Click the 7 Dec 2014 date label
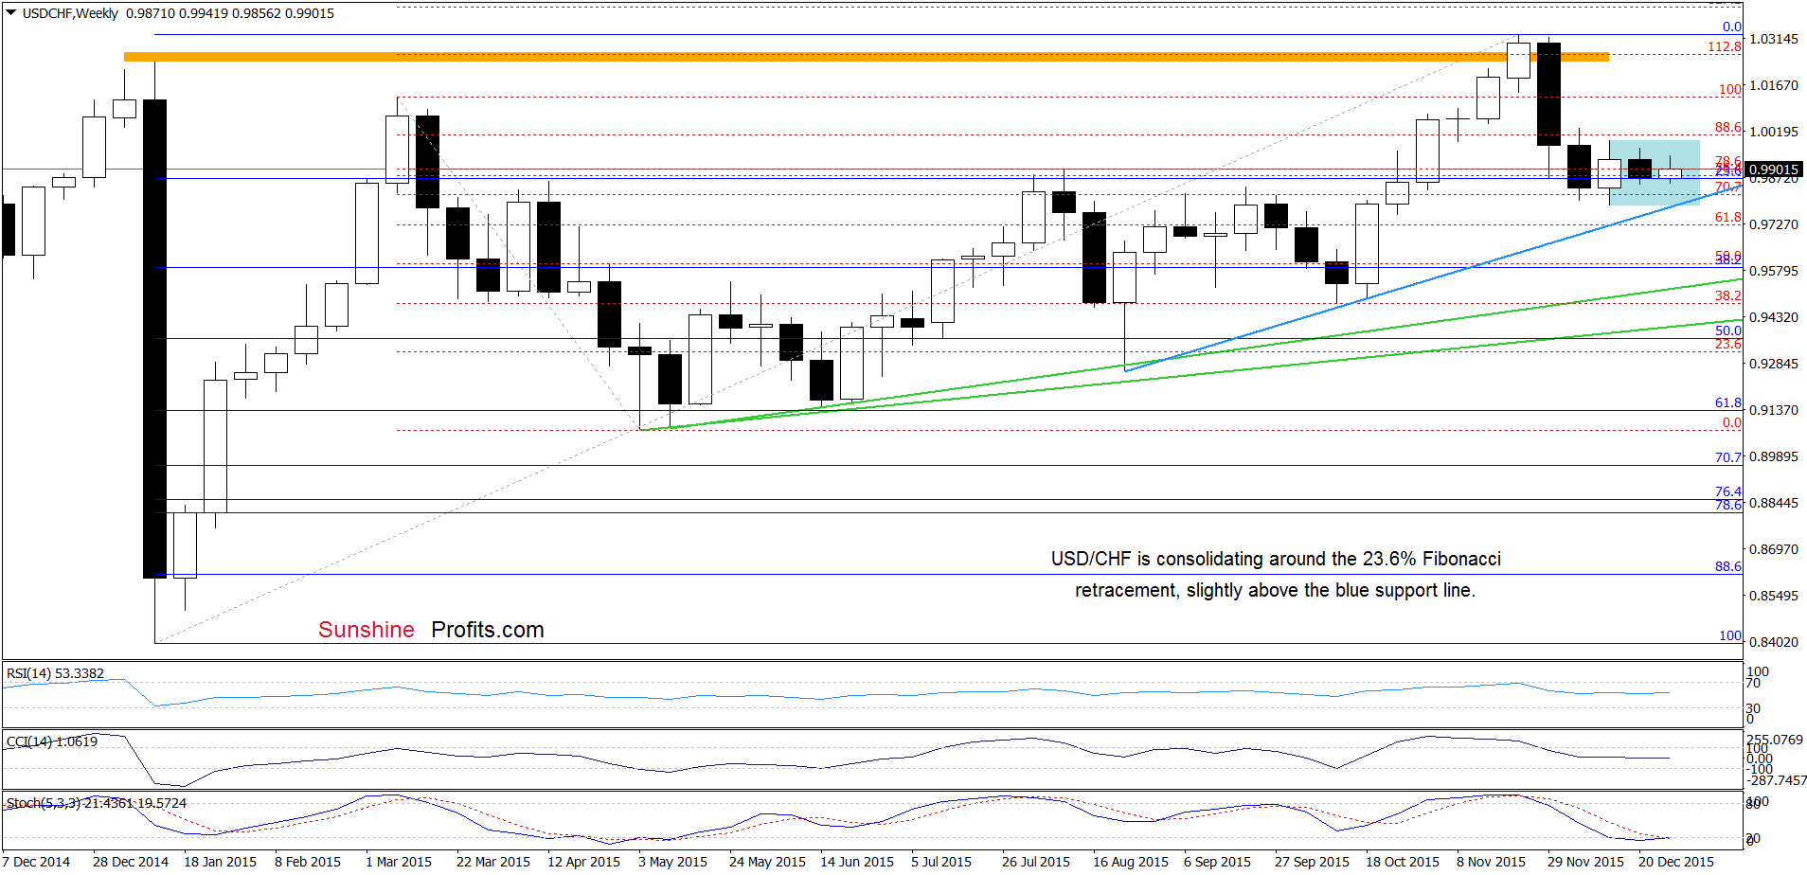The width and height of the screenshot is (1807, 875). pos(38,862)
